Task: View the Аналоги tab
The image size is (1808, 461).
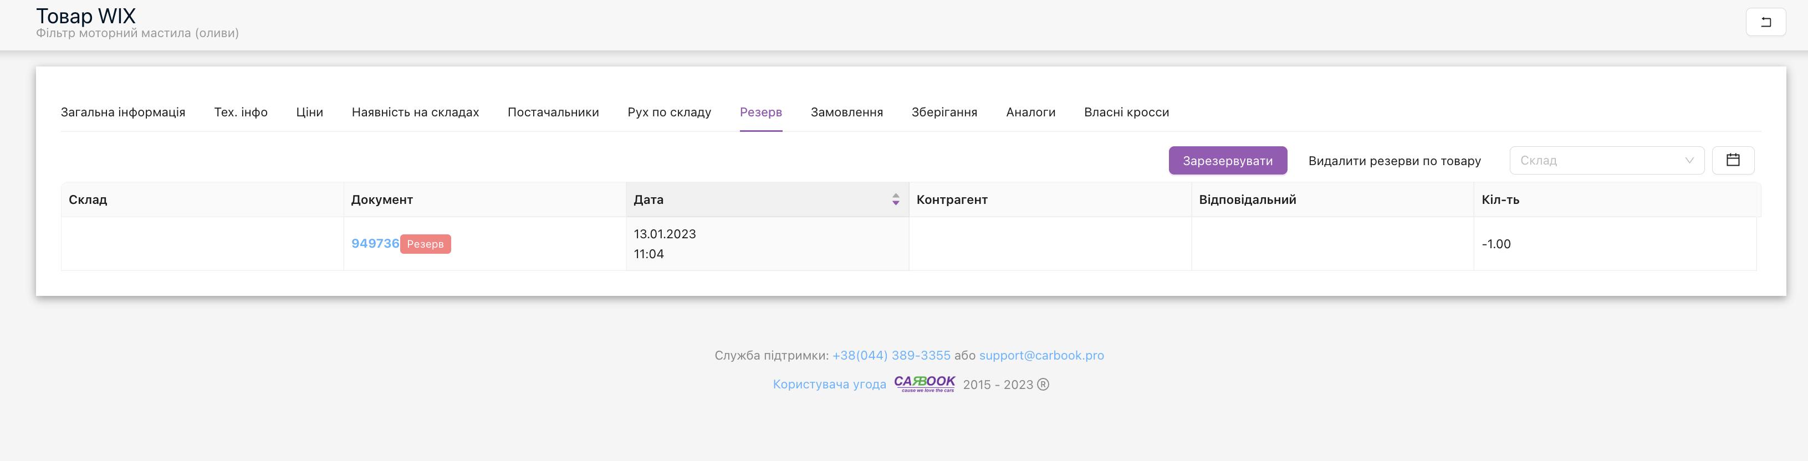Action: [1030, 112]
